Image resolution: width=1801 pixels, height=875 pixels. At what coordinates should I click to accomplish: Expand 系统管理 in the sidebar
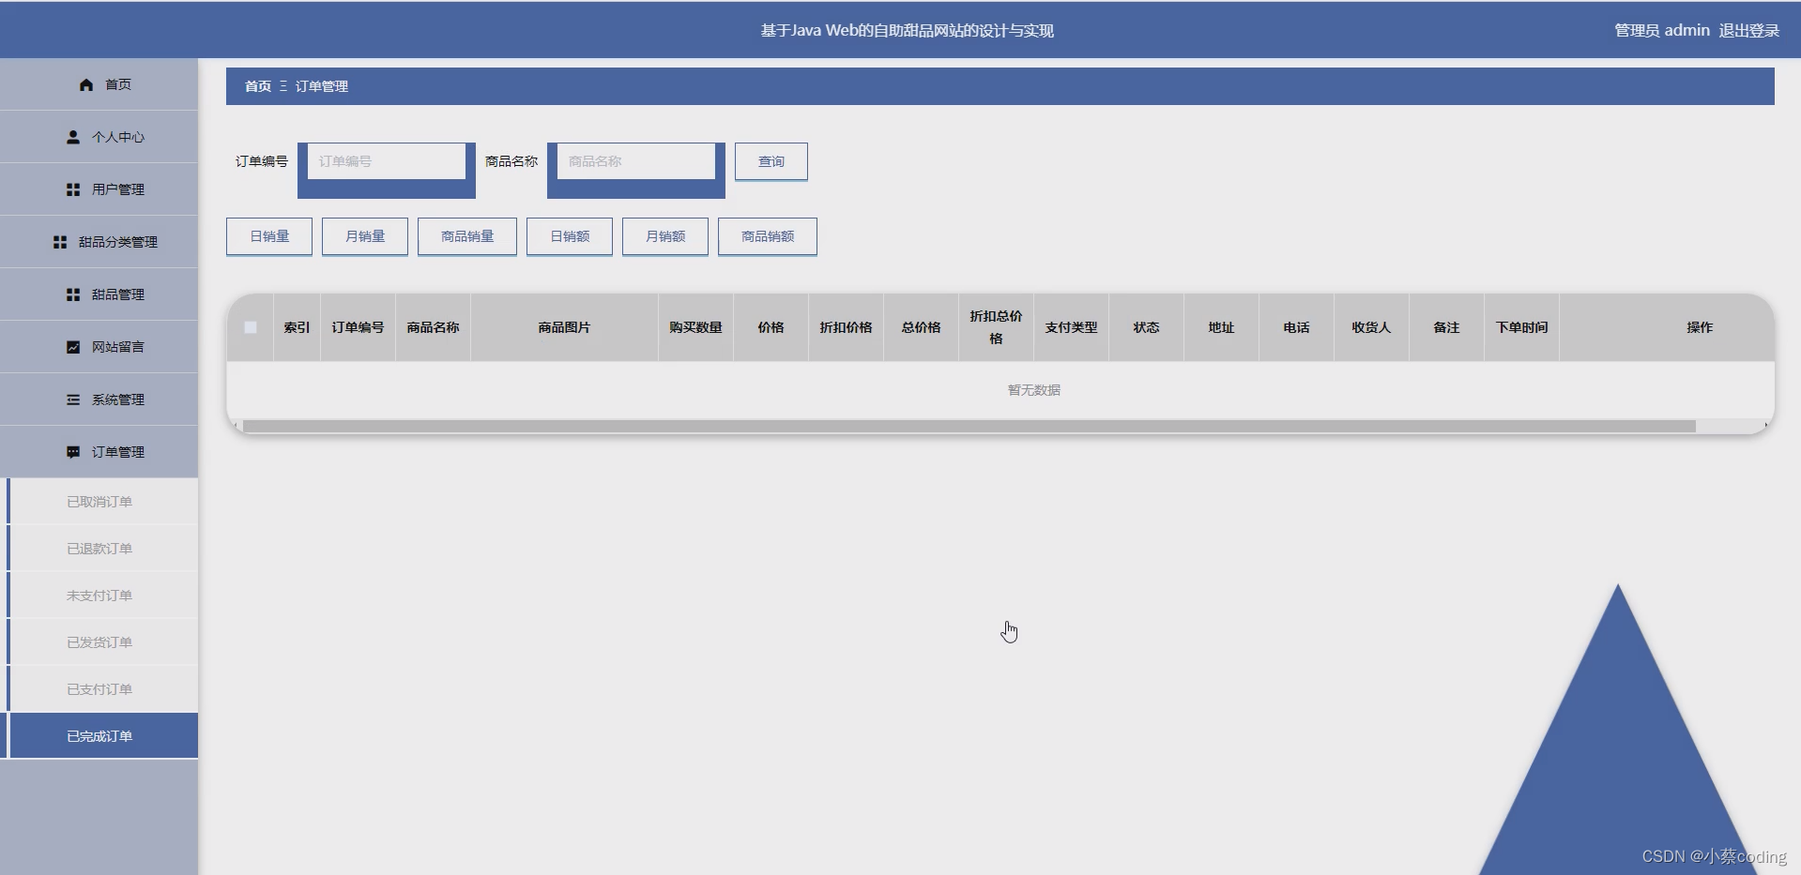99,400
